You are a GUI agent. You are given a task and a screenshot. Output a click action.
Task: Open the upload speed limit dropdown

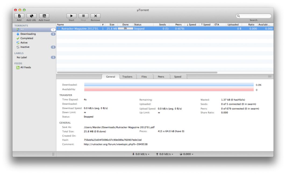coord(165,154)
